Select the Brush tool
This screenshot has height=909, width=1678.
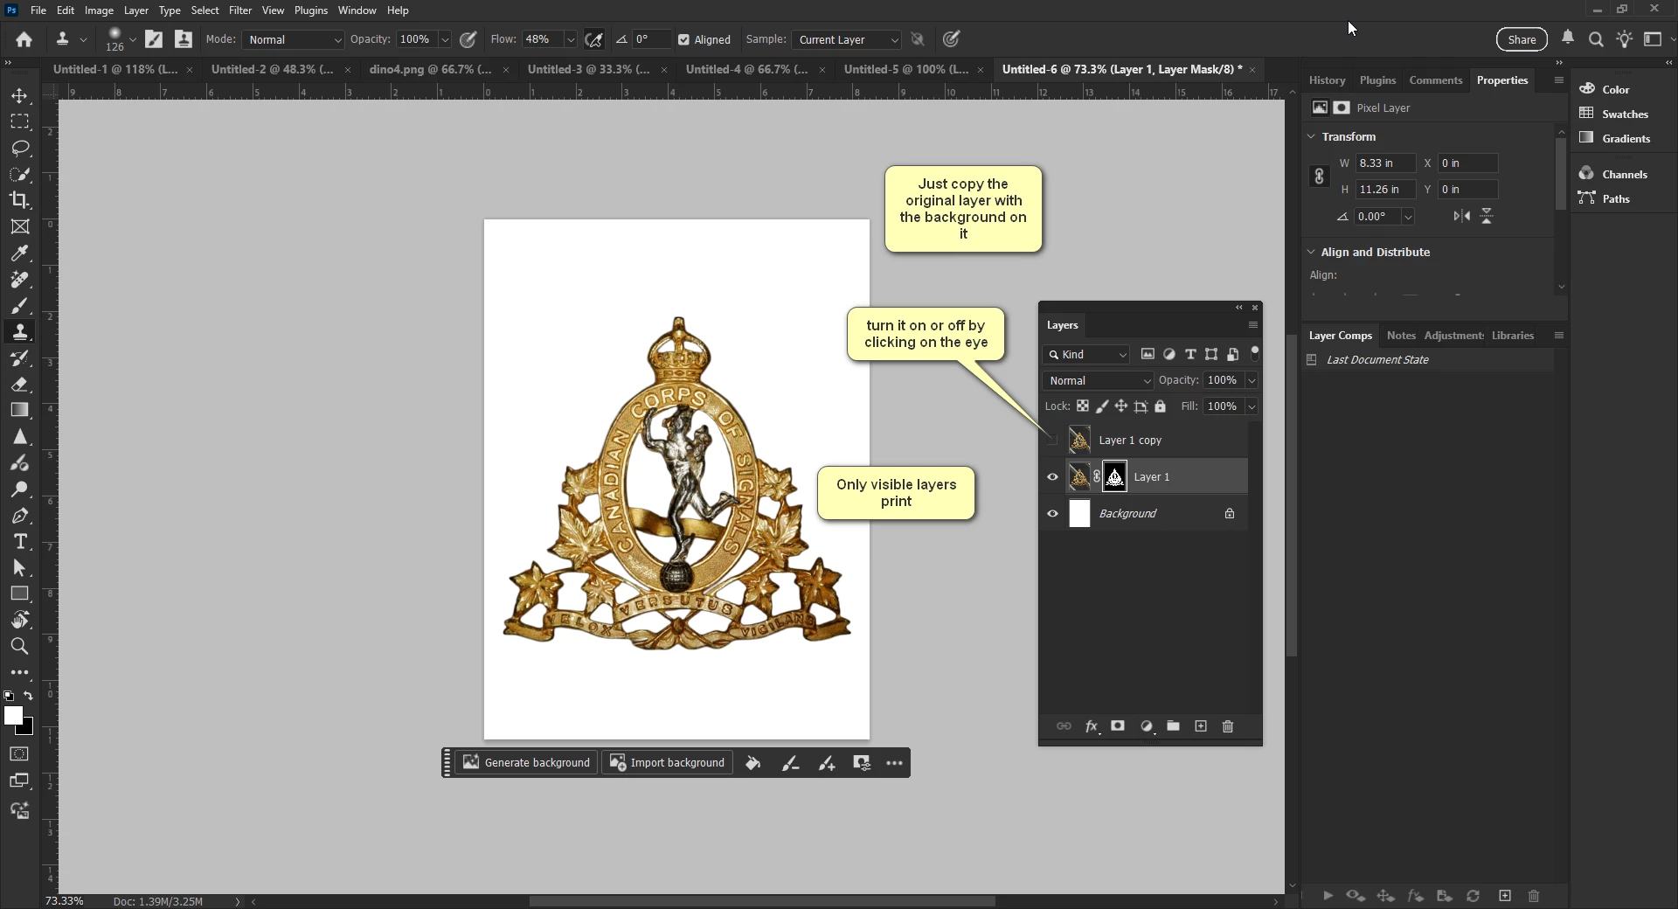(19, 305)
